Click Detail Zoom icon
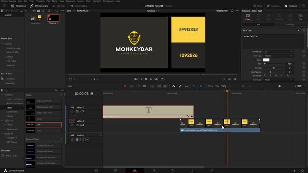This screenshot has width=308, height=173. click(x=217, y=86)
